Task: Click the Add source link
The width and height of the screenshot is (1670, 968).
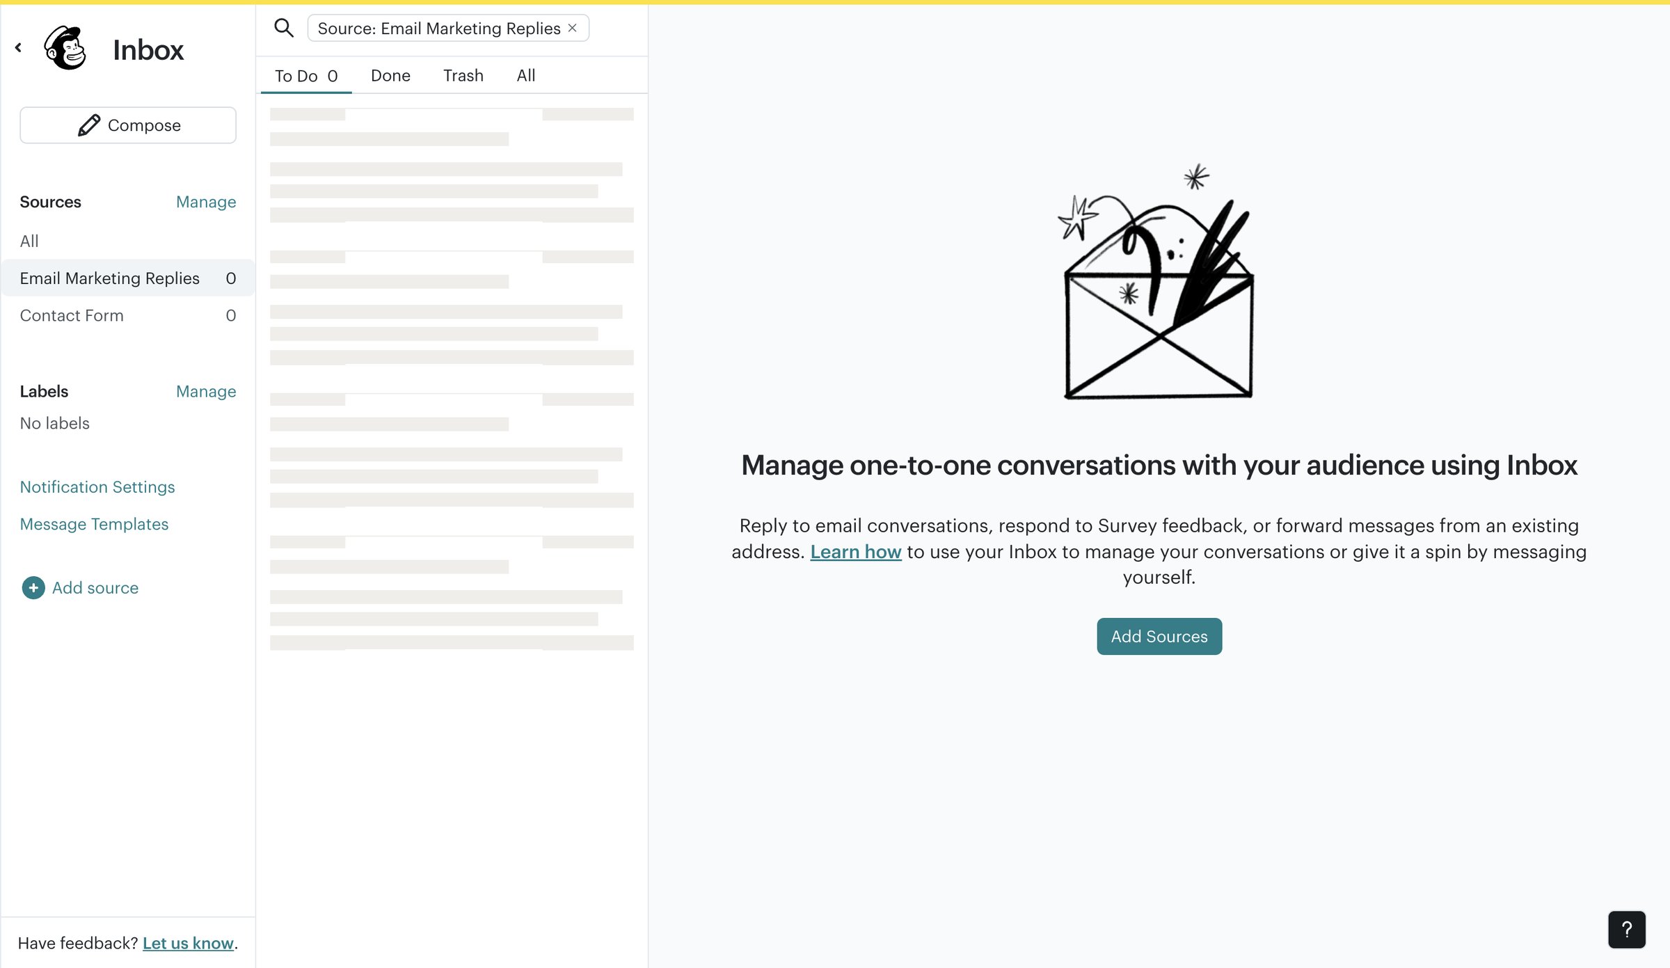Action: click(95, 588)
